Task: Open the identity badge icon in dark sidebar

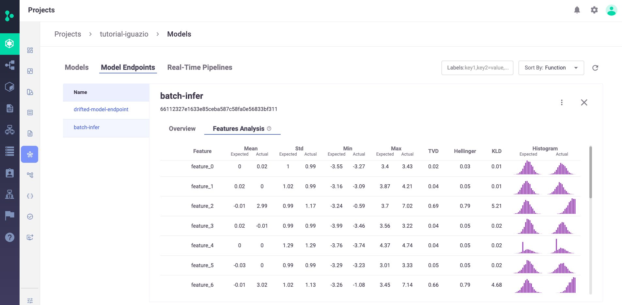Action: click(x=10, y=173)
